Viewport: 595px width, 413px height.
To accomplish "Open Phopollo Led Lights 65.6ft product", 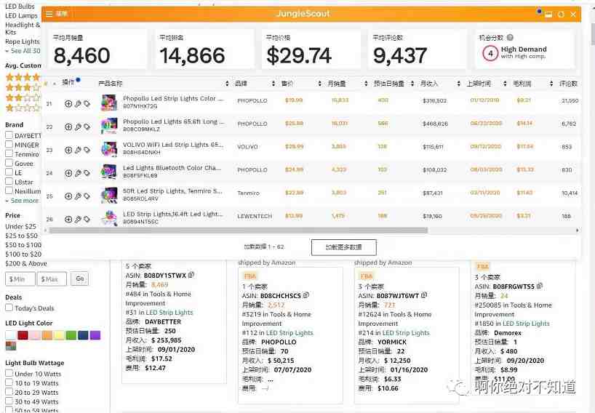I will click(173, 121).
